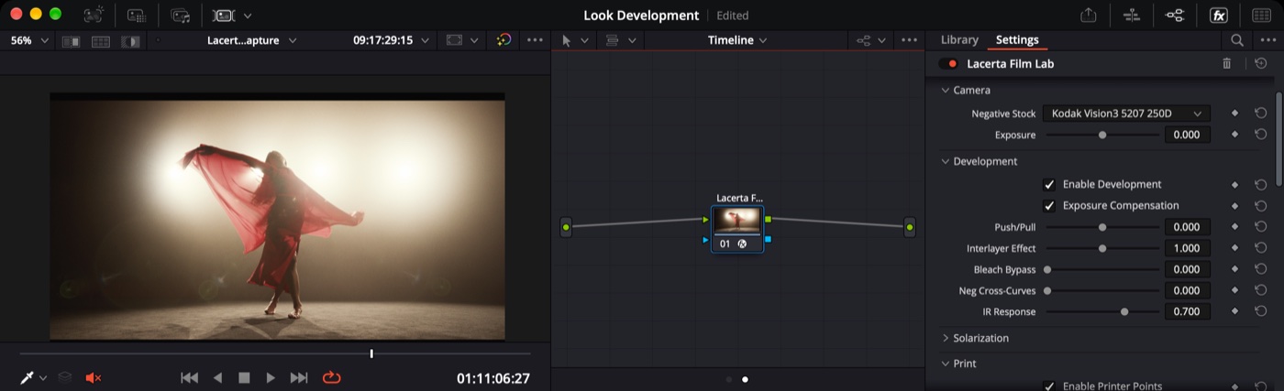Image resolution: width=1284 pixels, height=391 pixels.
Task: Uncheck the Enable Development checkbox
Action: pyautogui.click(x=1049, y=184)
